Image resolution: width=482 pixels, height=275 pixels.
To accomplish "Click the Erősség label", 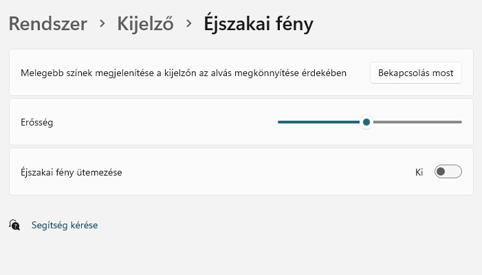I will point(37,123).
